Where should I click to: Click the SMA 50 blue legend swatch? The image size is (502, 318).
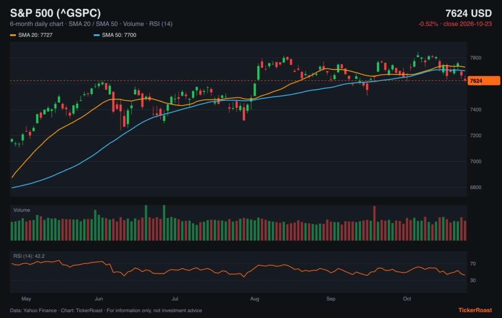pos(97,35)
